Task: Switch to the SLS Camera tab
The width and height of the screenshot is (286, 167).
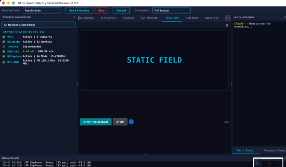Action: (x=86, y=18)
